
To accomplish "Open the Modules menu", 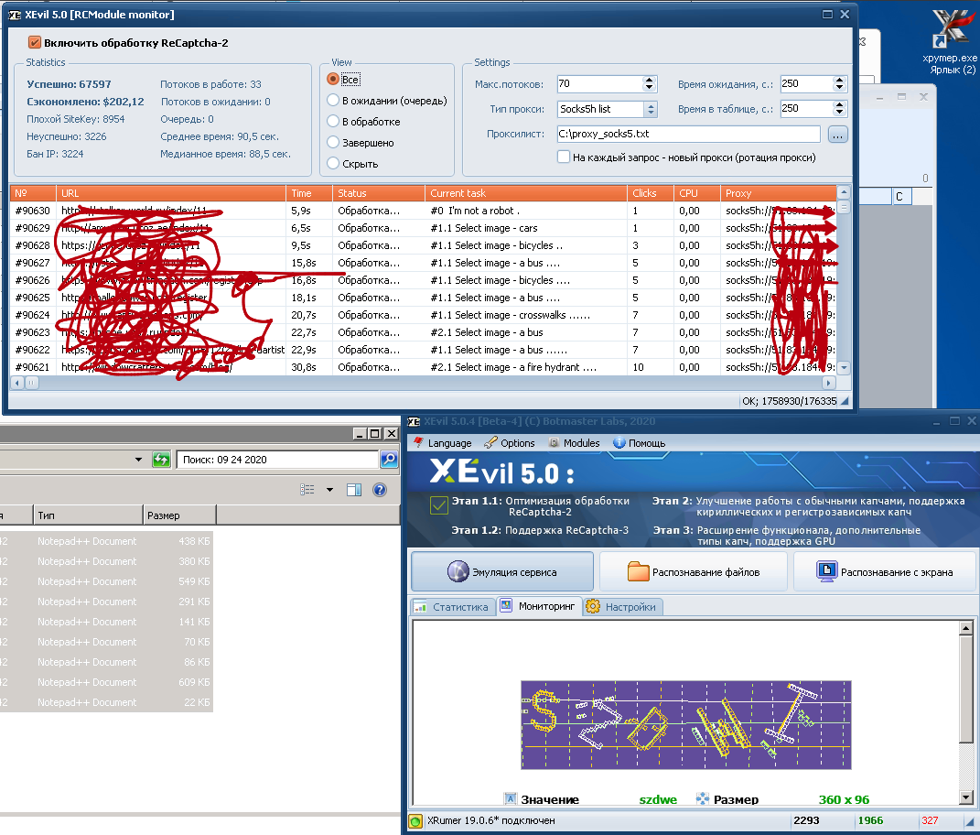I will pos(575,443).
